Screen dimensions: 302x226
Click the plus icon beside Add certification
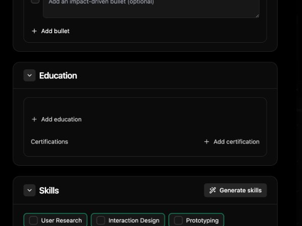coord(206,142)
